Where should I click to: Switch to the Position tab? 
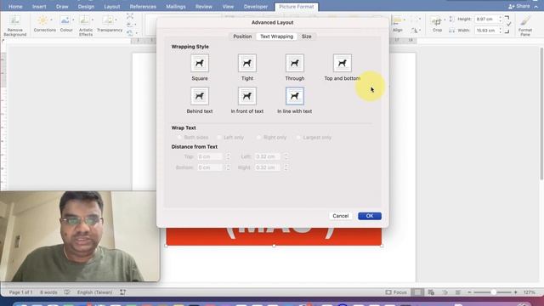click(x=242, y=37)
